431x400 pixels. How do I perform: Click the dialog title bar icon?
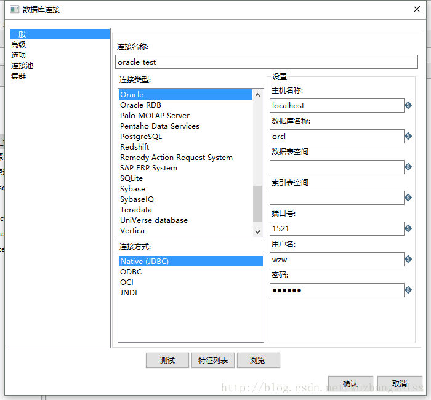pos(14,9)
